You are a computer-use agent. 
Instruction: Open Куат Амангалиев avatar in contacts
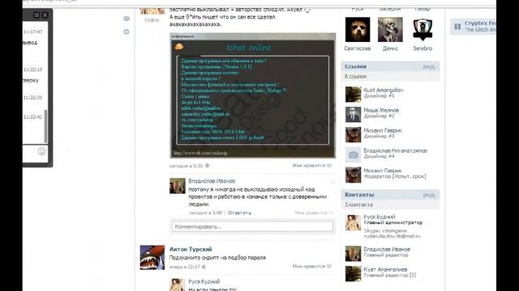click(x=354, y=273)
